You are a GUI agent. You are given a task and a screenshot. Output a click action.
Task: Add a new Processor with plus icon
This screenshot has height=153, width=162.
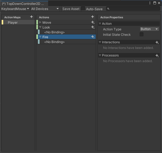[157, 55]
